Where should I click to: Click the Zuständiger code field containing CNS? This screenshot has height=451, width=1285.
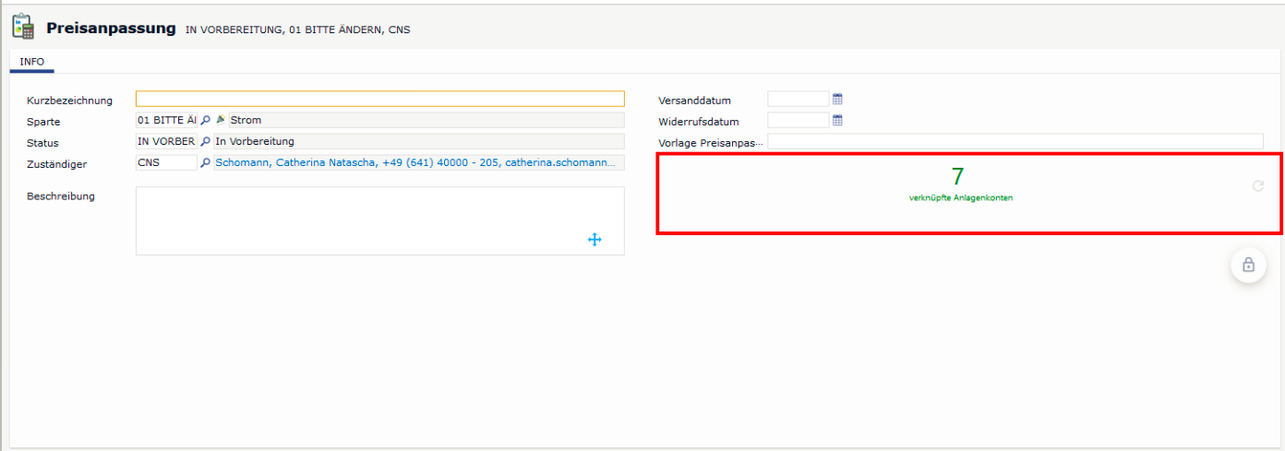[166, 163]
